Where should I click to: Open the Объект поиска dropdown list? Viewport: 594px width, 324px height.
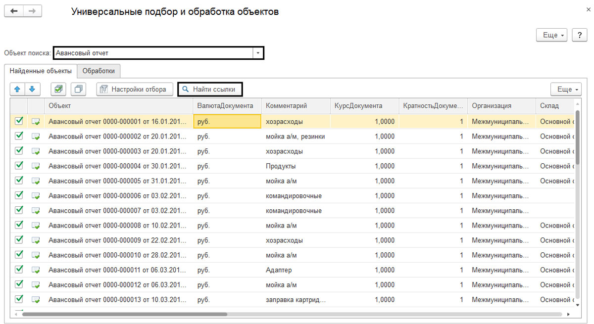(x=258, y=52)
